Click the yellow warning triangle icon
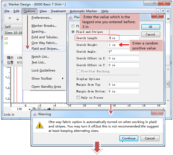173x155 pixels. point(40,125)
